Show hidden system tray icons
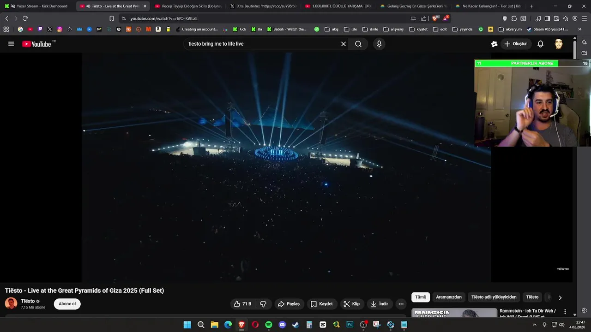Viewport: 591px width, 332px height. pyautogui.click(x=535, y=325)
